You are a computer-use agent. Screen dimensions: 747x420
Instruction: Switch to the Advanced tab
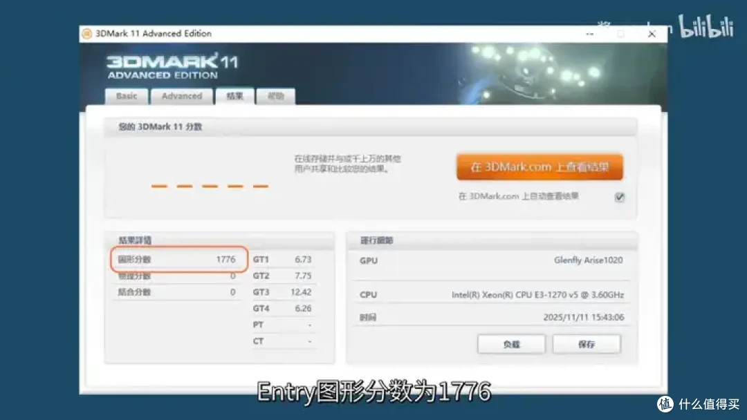coord(181,96)
